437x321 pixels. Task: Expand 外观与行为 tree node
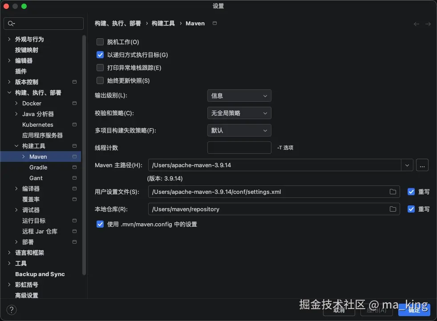(9, 39)
